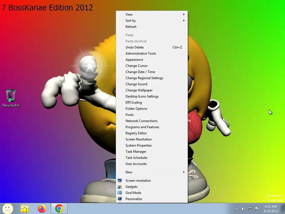Viewport: 285px width, 214px height.
Task: Click the Personalize menu icon
Action: tap(120, 199)
